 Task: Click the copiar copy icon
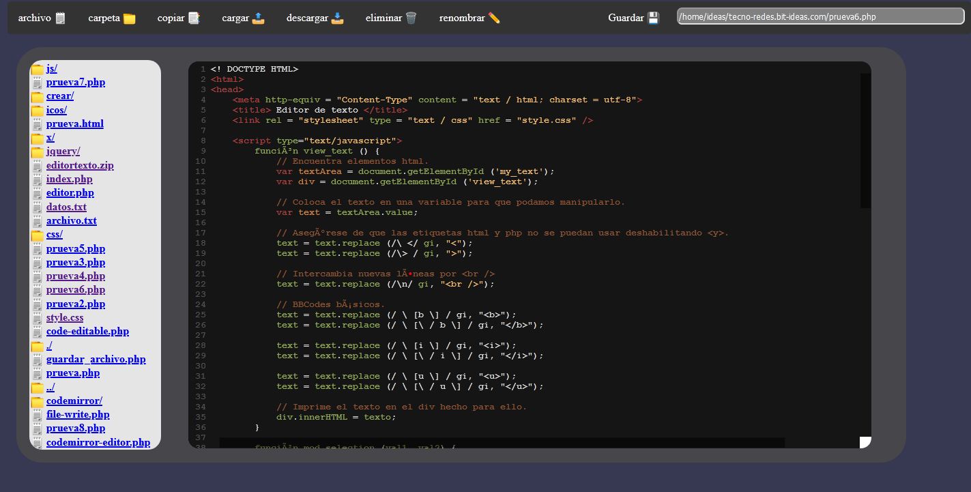point(194,18)
